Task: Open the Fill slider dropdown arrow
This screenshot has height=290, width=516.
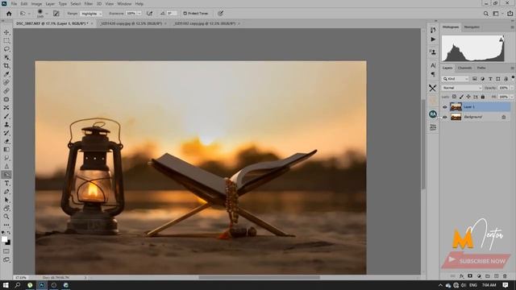Action: coord(511,97)
